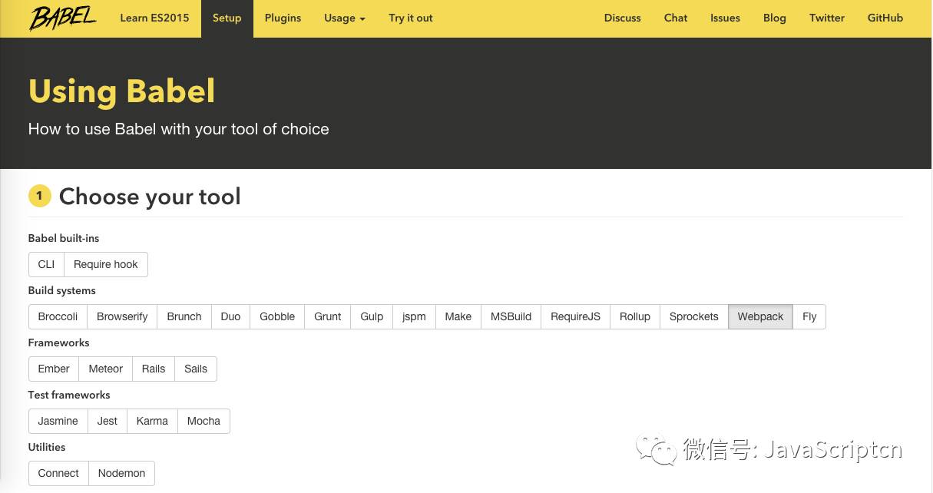Expand the Usage dropdown menu
This screenshot has height=493, width=933.
point(345,18)
